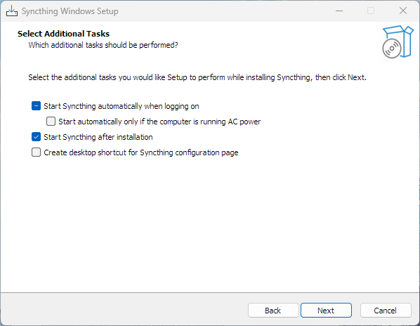The width and height of the screenshot is (420, 326).
Task: Click the 'Syncthing Windows Setup' title text
Action: [x=70, y=11]
